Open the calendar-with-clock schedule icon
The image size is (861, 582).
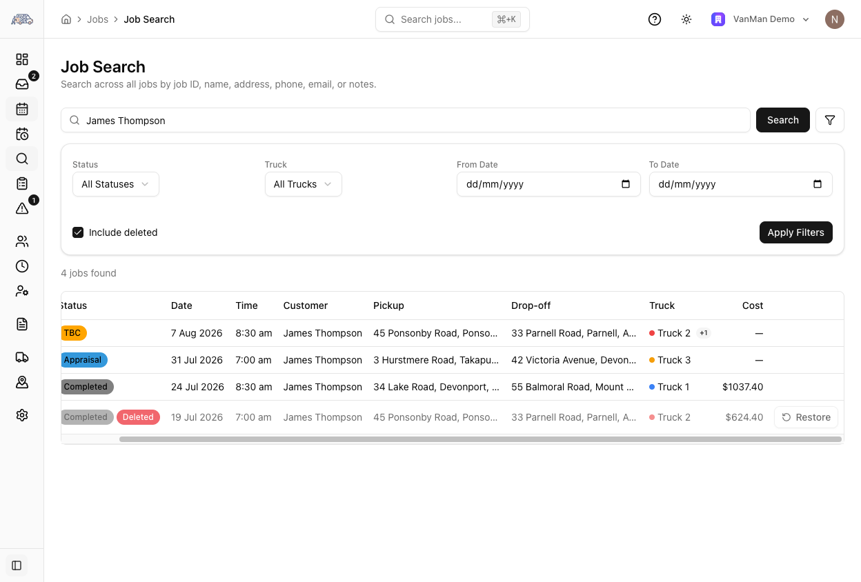(22, 134)
